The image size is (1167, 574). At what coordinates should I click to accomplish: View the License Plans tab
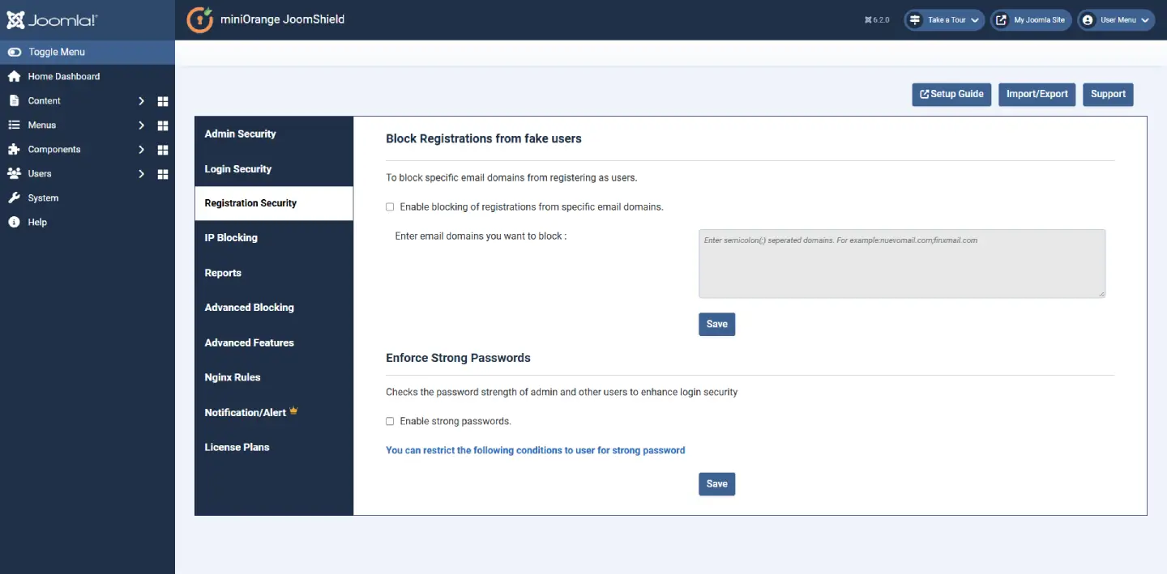274,447
